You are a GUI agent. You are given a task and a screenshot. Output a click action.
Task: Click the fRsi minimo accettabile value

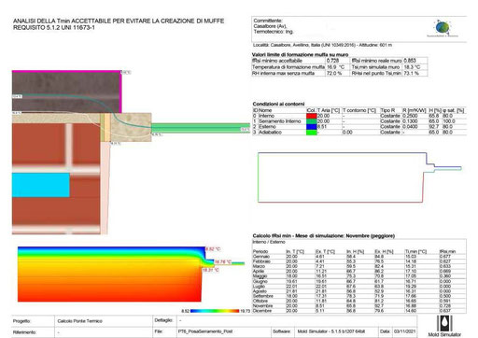pos(332,61)
